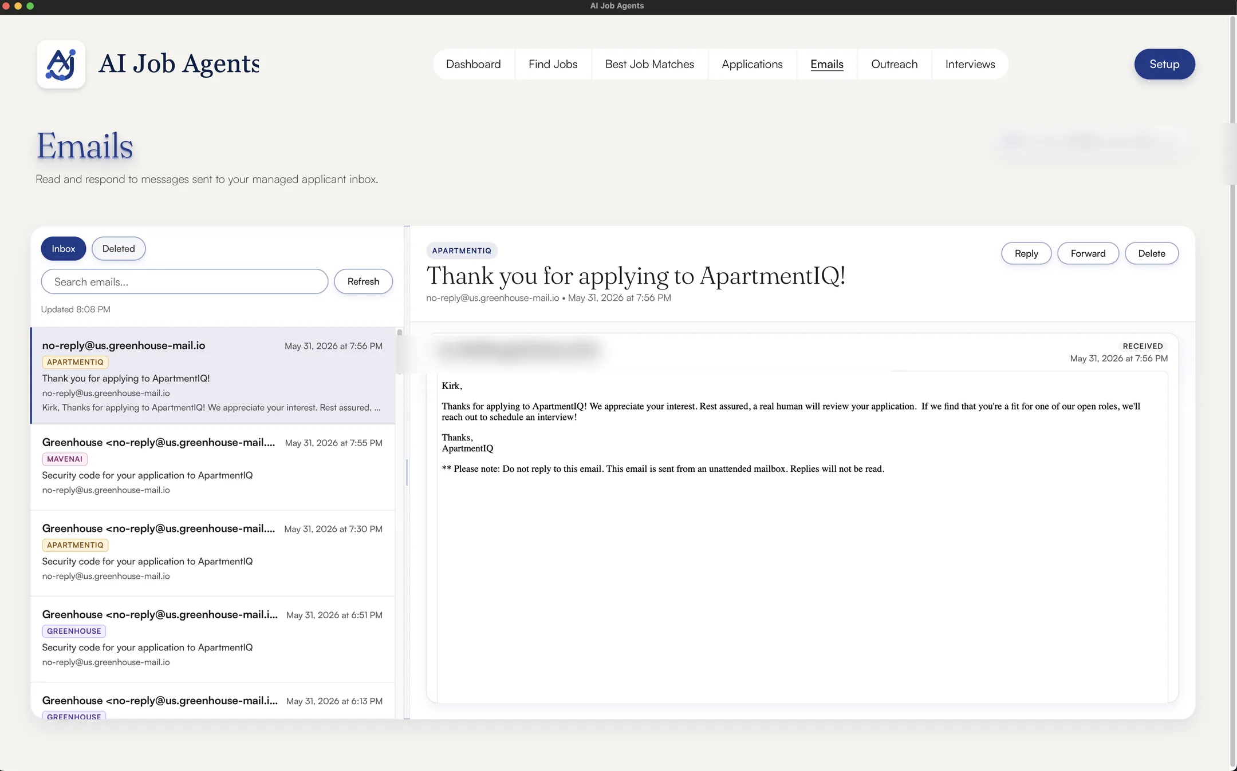Go to the Find Jobs tab
Image resolution: width=1237 pixels, height=771 pixels.
tap(553, 64)
